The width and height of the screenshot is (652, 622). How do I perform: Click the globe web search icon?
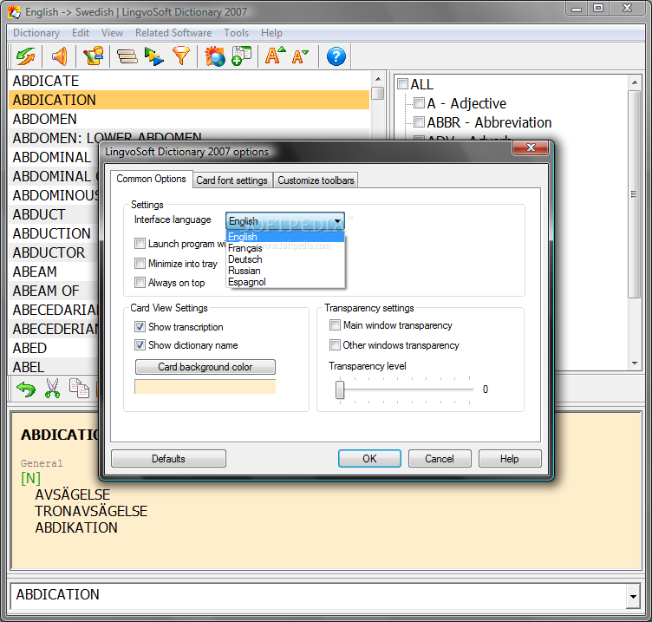(215, 56)
